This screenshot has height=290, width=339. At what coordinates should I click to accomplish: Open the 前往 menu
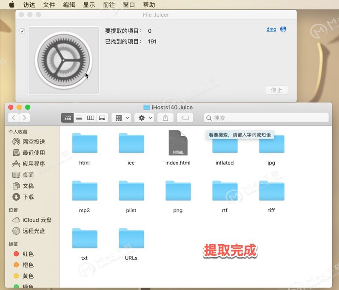point(109,5)
